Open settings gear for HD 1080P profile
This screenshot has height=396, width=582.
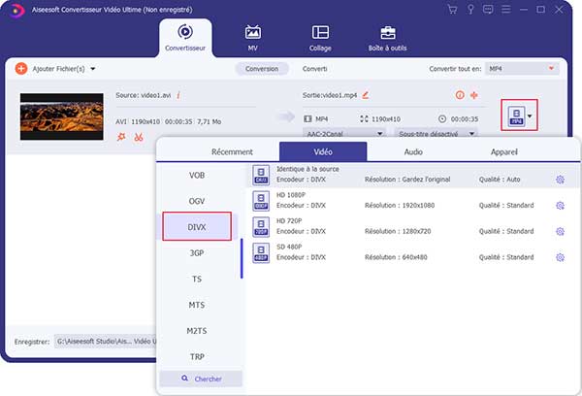coord(560,206)
